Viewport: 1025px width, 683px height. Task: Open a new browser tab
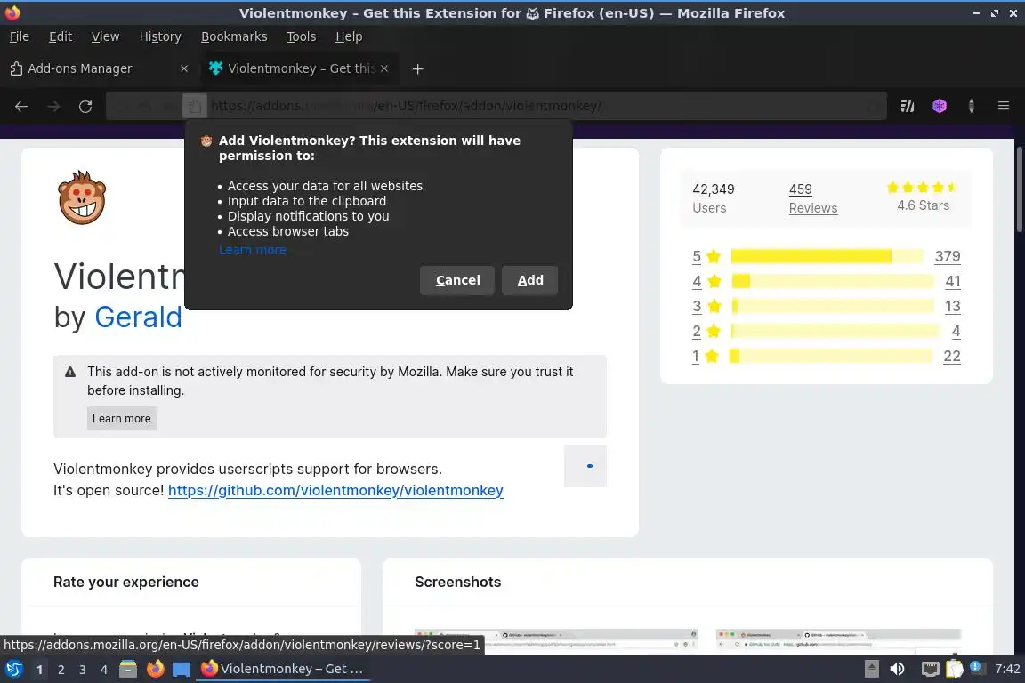[417, 68]
